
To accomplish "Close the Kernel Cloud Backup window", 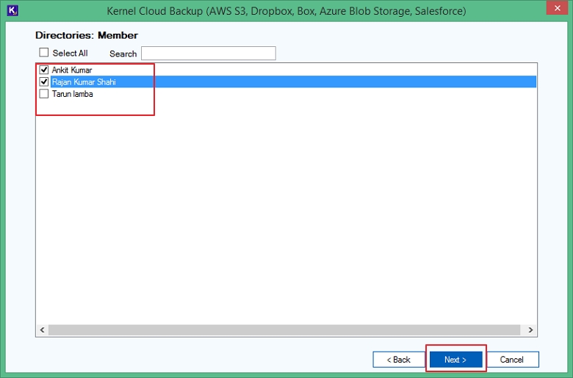I will pyautogui.click(x=557, y=7).
